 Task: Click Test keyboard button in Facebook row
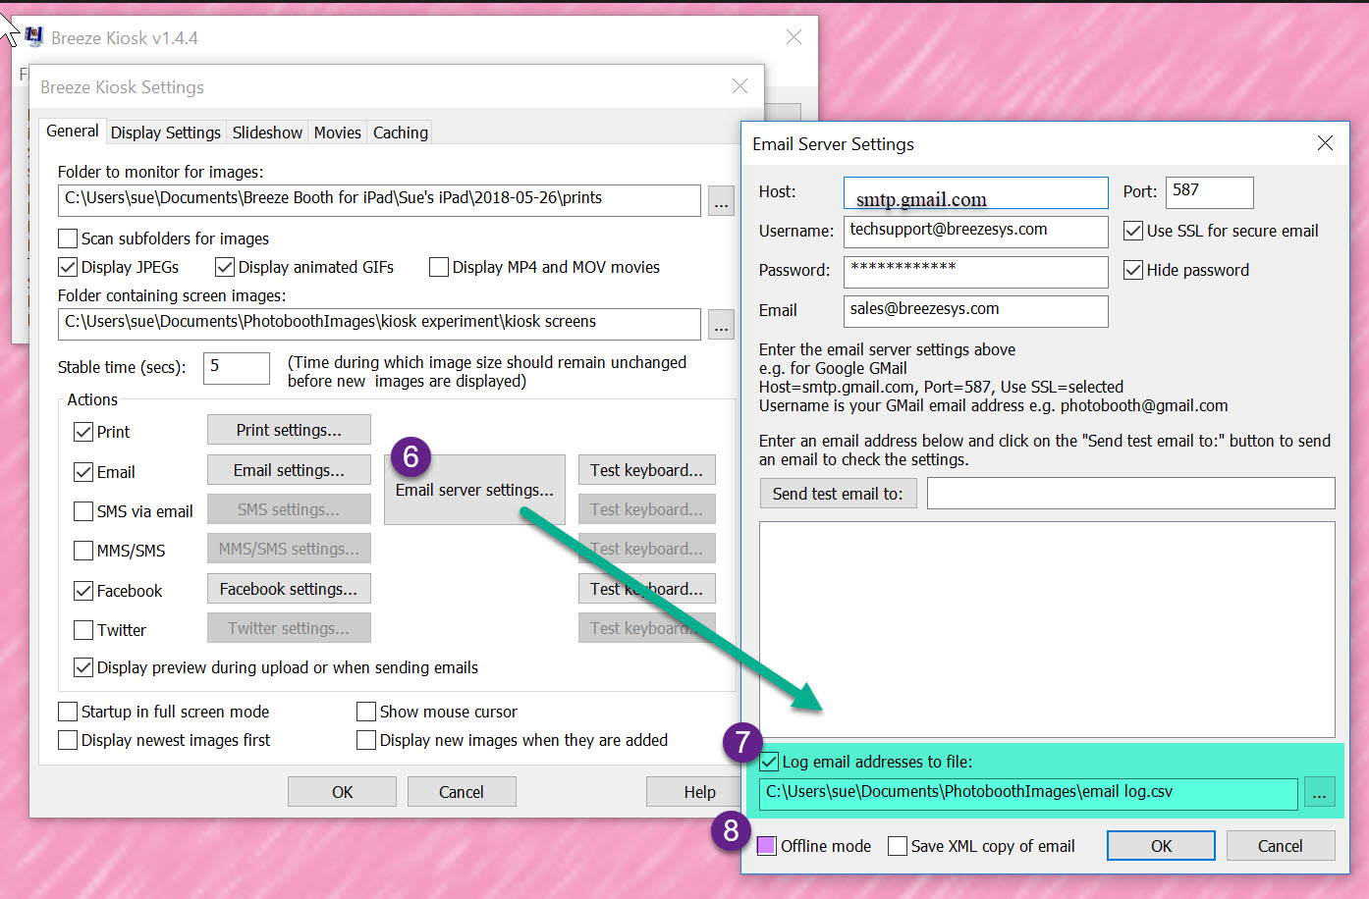(x=646, y=589)
